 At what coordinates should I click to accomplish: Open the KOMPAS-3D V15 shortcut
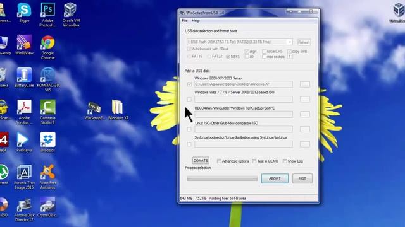48,79
